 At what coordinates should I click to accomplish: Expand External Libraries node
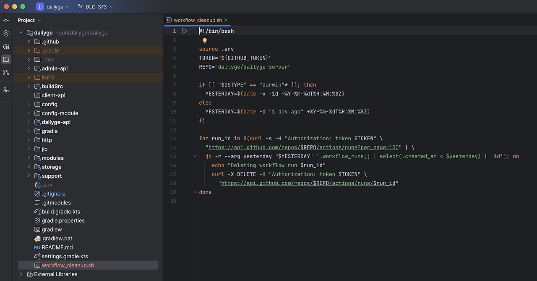coord(21,274)
